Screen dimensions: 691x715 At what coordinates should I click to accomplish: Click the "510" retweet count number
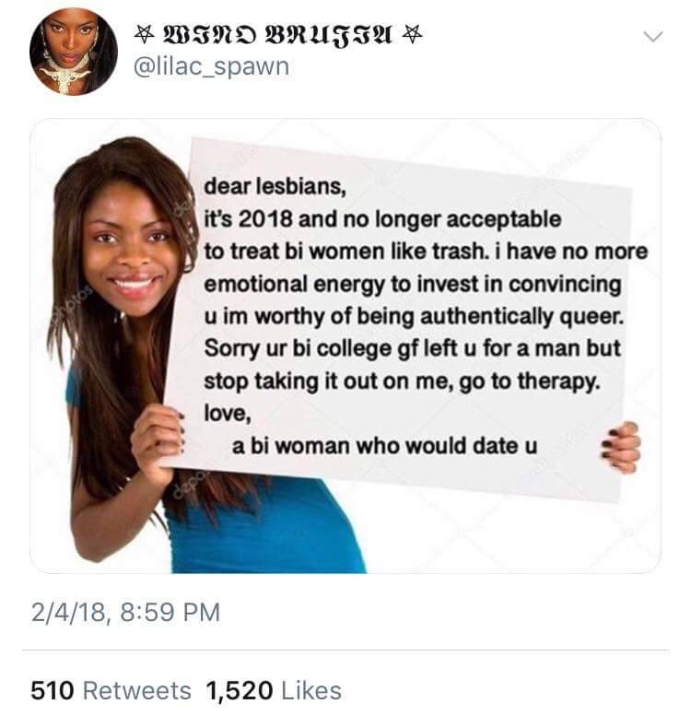point(52,690)
